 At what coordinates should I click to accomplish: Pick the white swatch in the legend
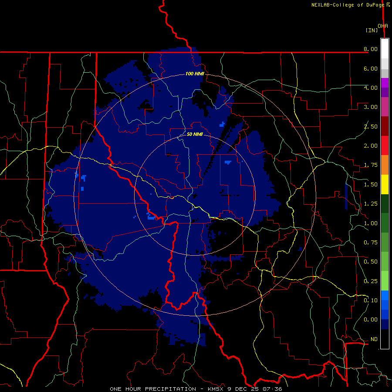385,49
